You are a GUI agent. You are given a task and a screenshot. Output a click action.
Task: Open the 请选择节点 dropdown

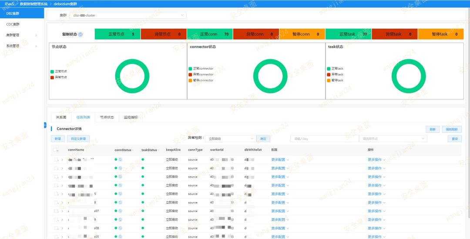point(393,138)
